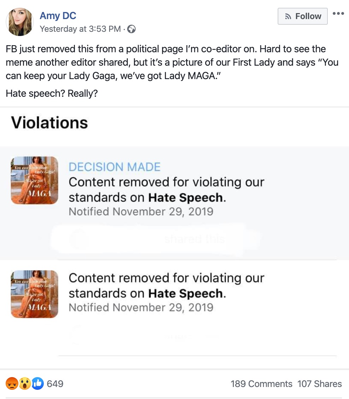
Task: Click the Violations heading in the shared screenshot
Action: click(x=49, y=123)
